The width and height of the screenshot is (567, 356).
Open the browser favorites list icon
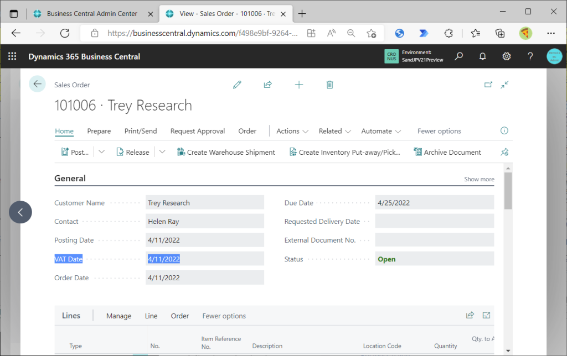click(475, 33)
